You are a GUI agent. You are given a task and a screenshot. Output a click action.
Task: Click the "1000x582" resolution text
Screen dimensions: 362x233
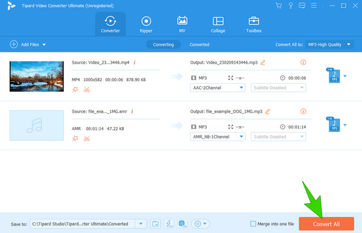(x=92, y=79)
